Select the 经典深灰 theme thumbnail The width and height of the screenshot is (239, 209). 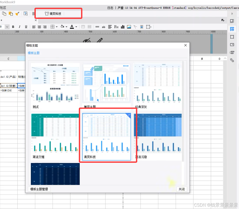coord(158,86)
